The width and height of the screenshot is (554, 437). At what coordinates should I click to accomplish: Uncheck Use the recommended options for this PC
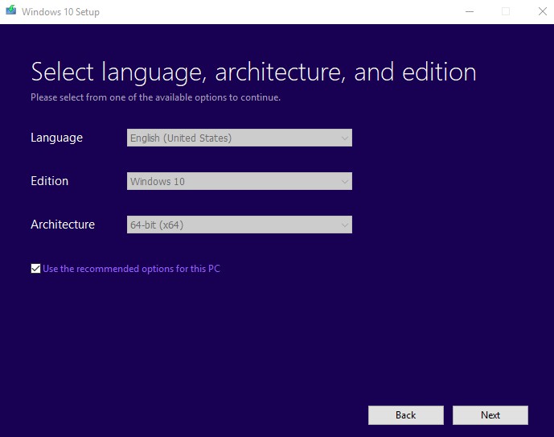pos(35,269)
